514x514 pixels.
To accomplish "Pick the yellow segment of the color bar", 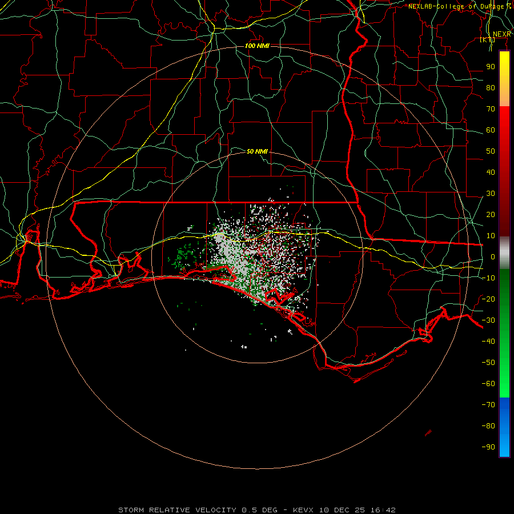I will pos(504,79).
